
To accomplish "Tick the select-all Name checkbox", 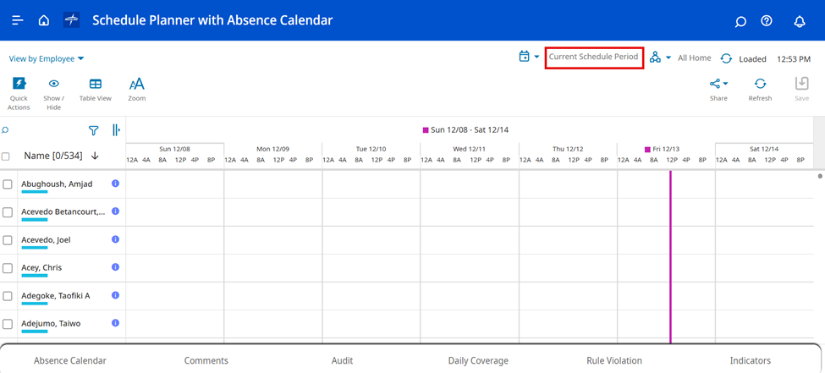I will coord(6,156).
